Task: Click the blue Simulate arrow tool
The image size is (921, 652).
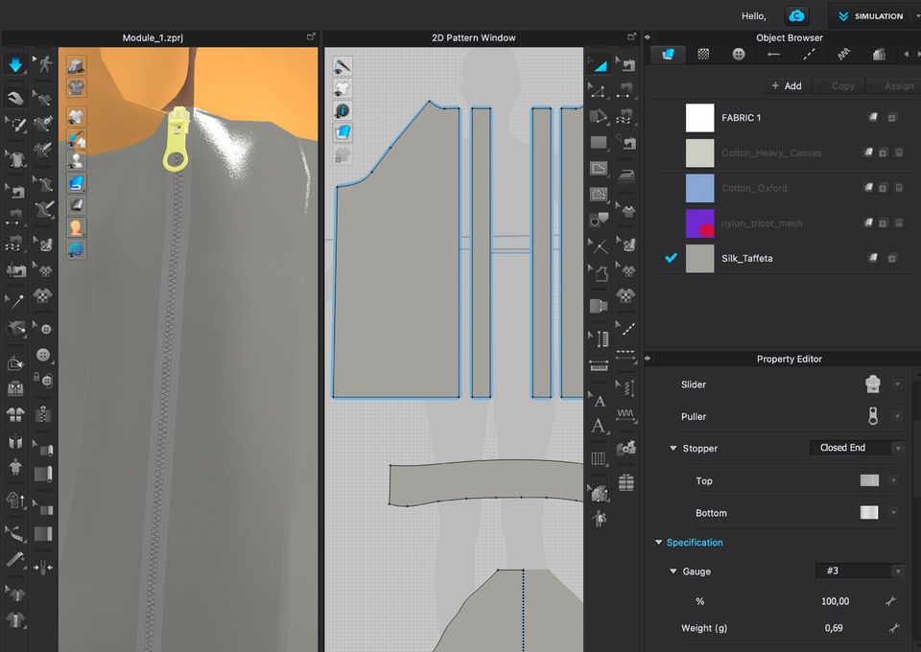Action: [15, 65]
